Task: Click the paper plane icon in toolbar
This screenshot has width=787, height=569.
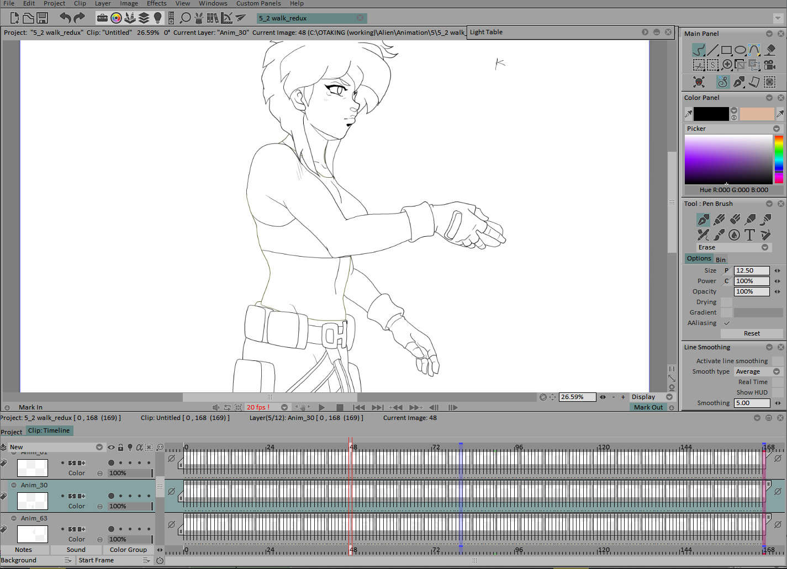Action: 240,18
